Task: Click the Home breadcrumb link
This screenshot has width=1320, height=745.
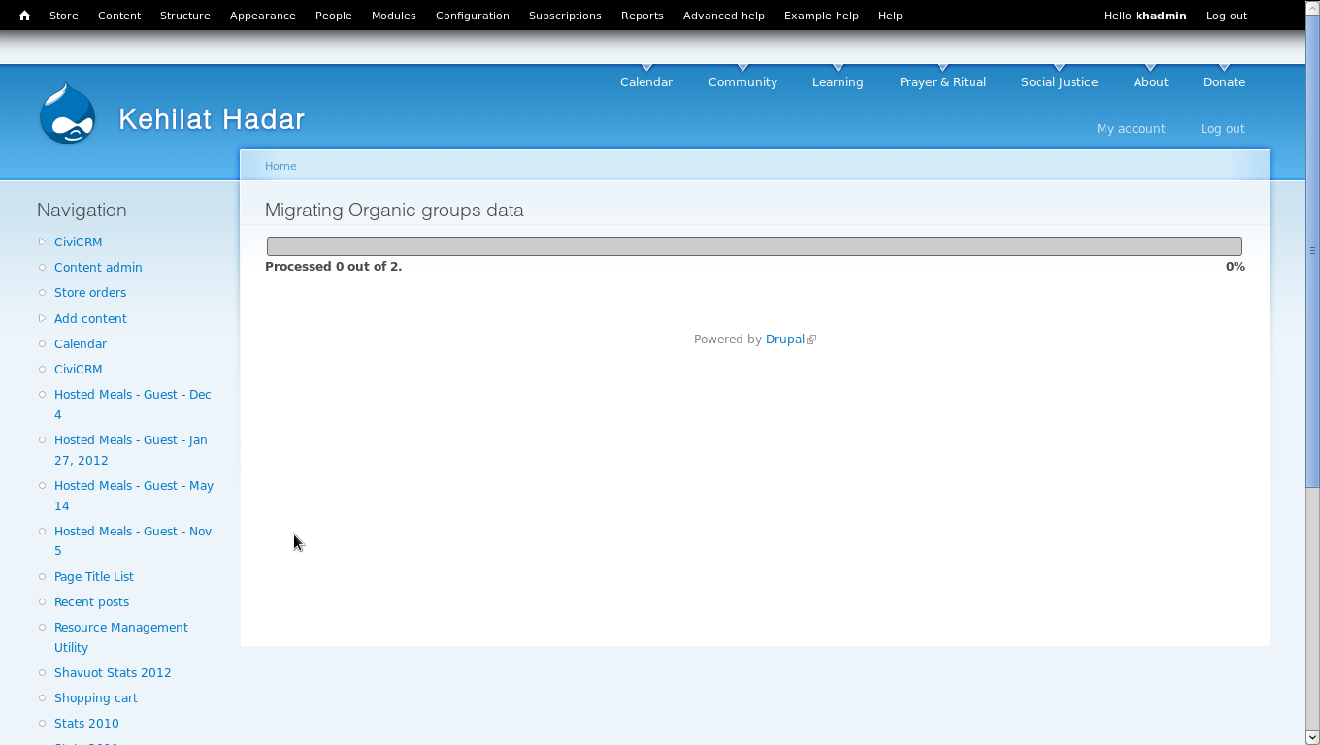Action: coord(280,166)
